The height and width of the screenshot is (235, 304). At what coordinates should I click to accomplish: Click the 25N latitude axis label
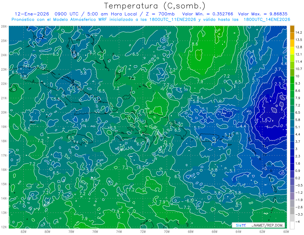click(x=4, y=41)
